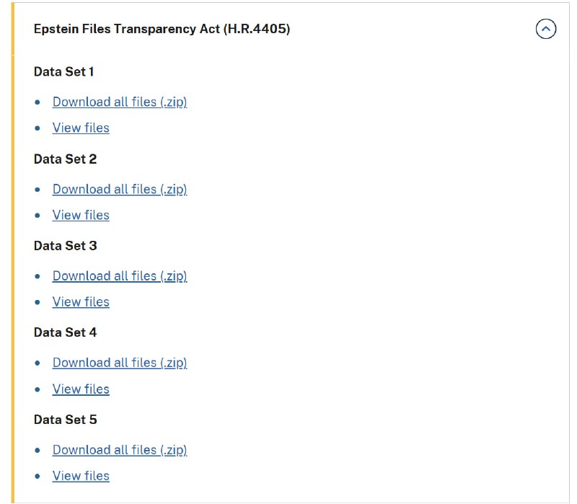This screenshot has height=504, width=577.
Task: Click the Data Set 2 heading
Action: [x=65, y=159]
